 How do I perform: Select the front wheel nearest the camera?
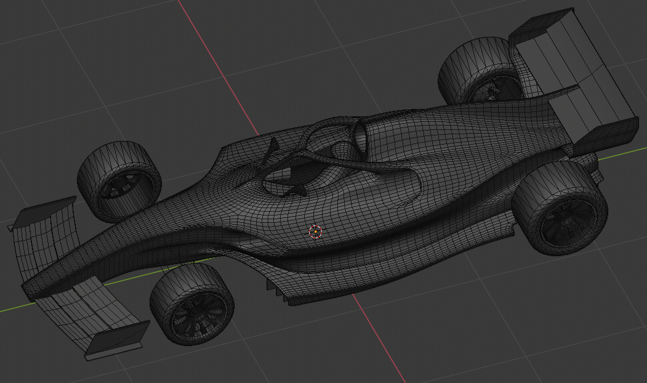click(x=192, y=305)
